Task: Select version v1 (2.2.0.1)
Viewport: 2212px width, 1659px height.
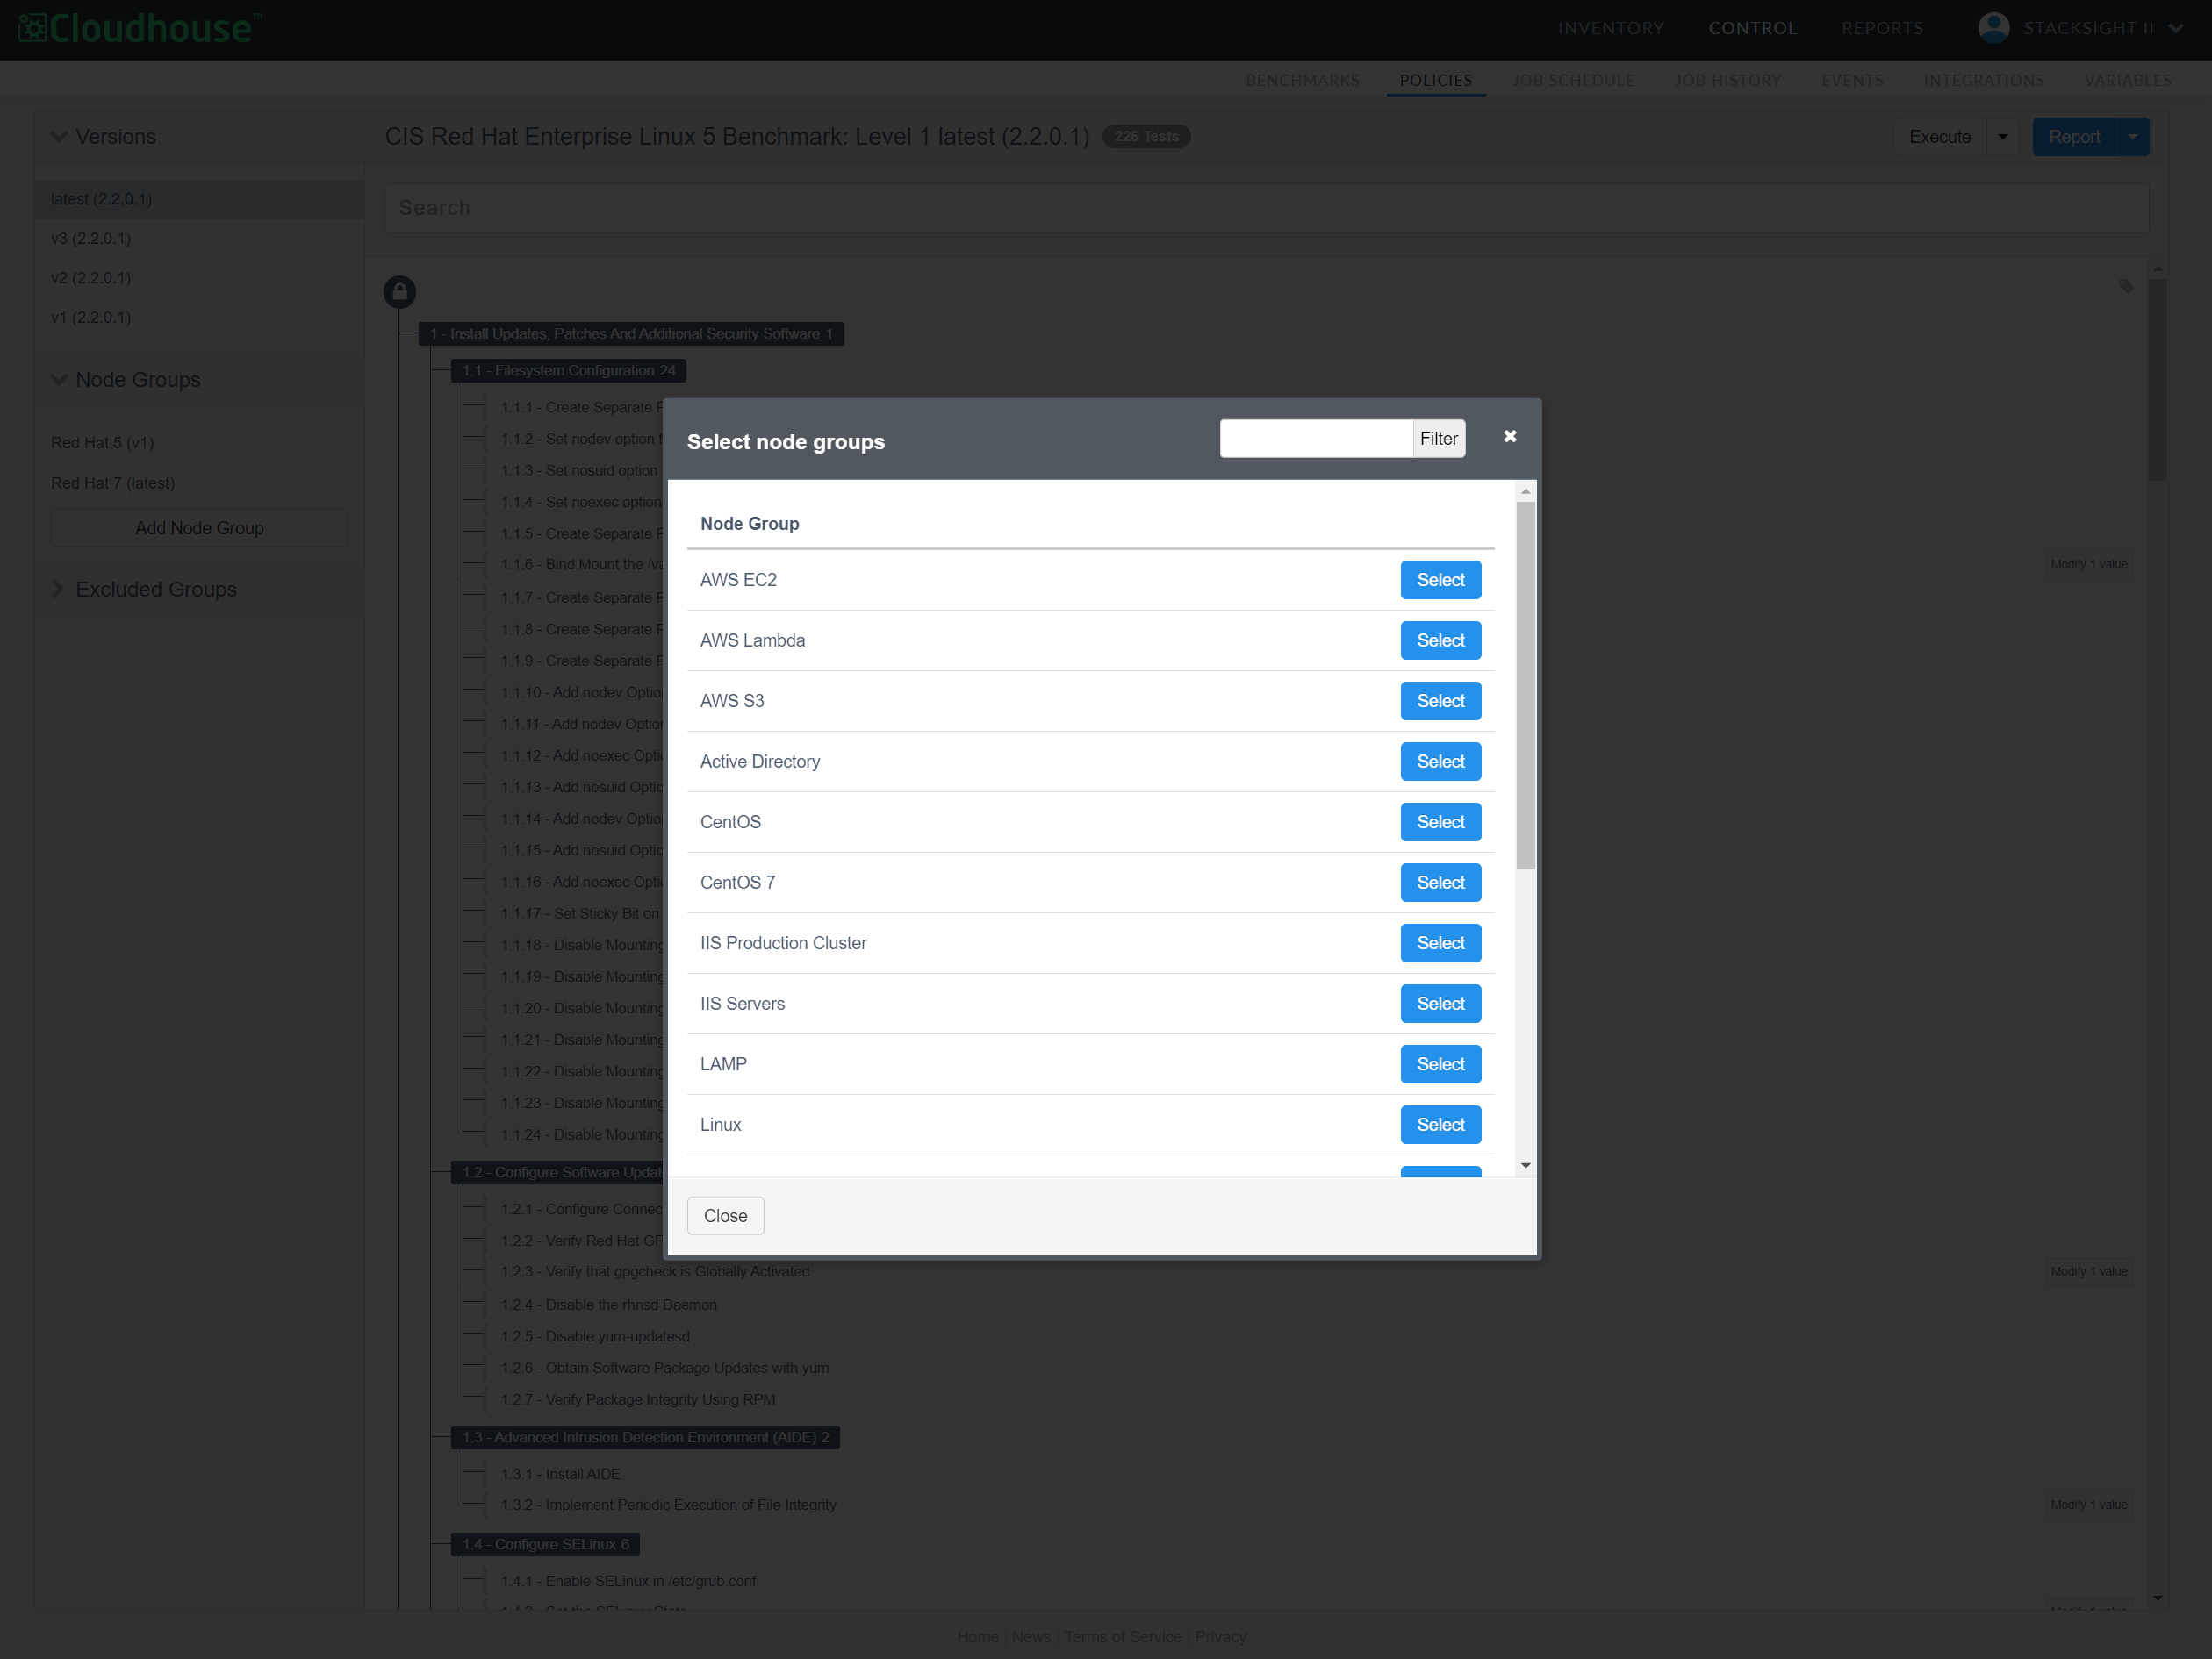Action: click(91, 318)
